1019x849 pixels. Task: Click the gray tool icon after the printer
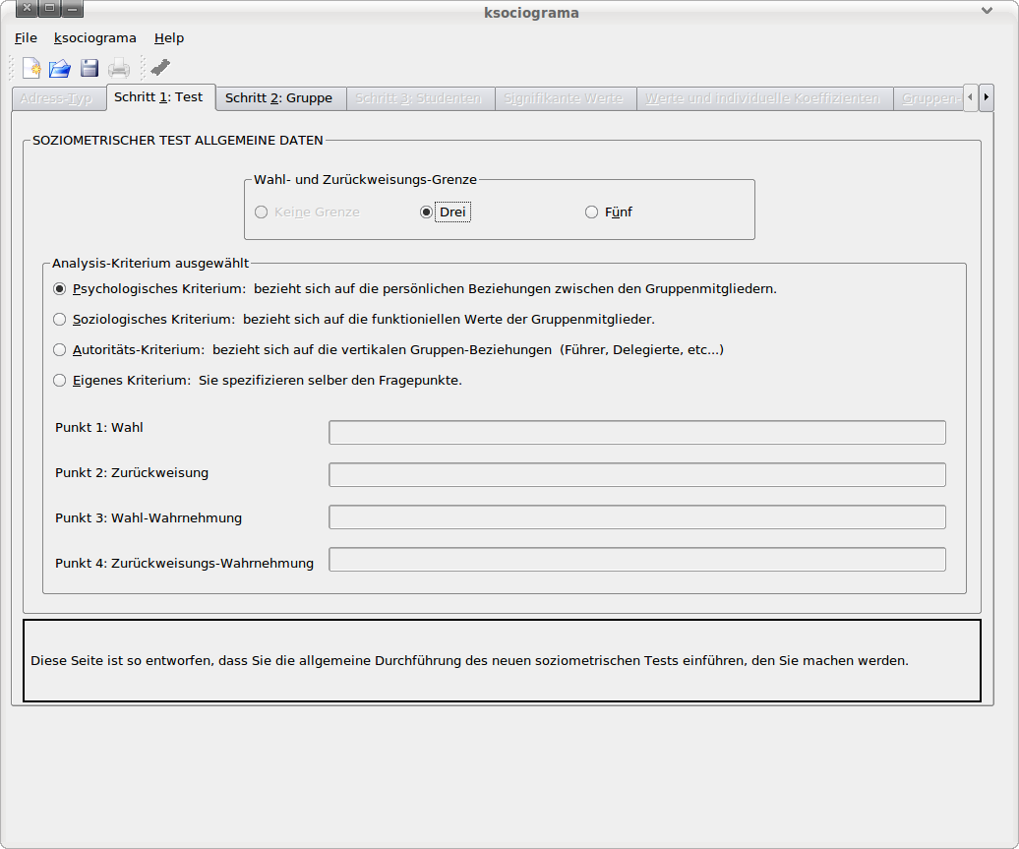point(160,67)
